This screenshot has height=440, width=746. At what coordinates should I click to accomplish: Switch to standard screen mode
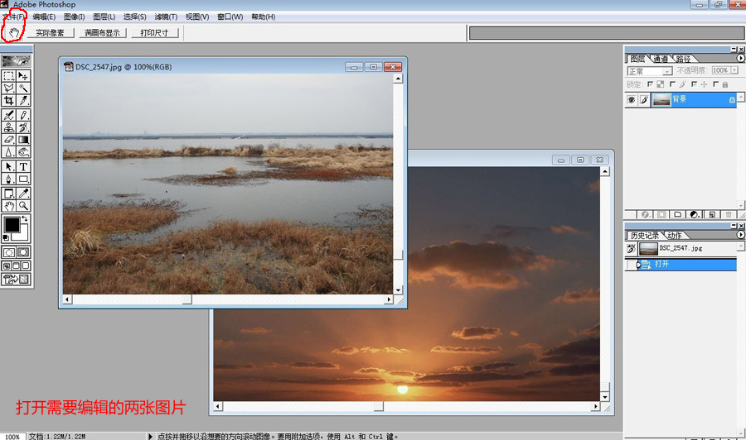7,265
